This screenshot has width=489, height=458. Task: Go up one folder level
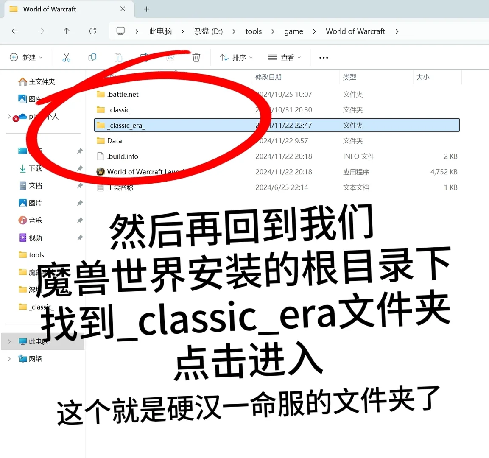(x=67, y=31)
